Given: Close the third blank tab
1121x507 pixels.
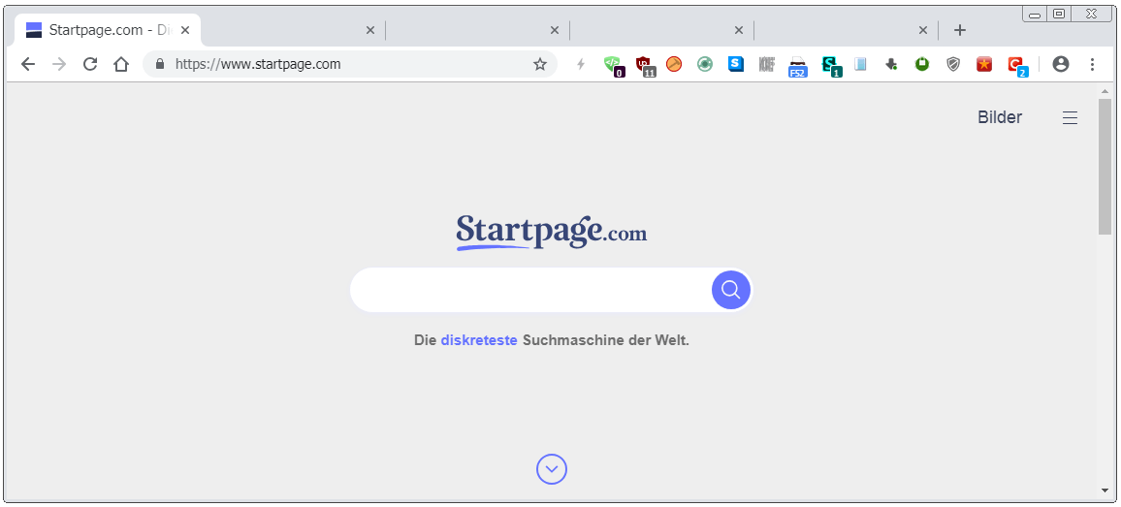Looking at the screenshot, I should coord(554,30).
